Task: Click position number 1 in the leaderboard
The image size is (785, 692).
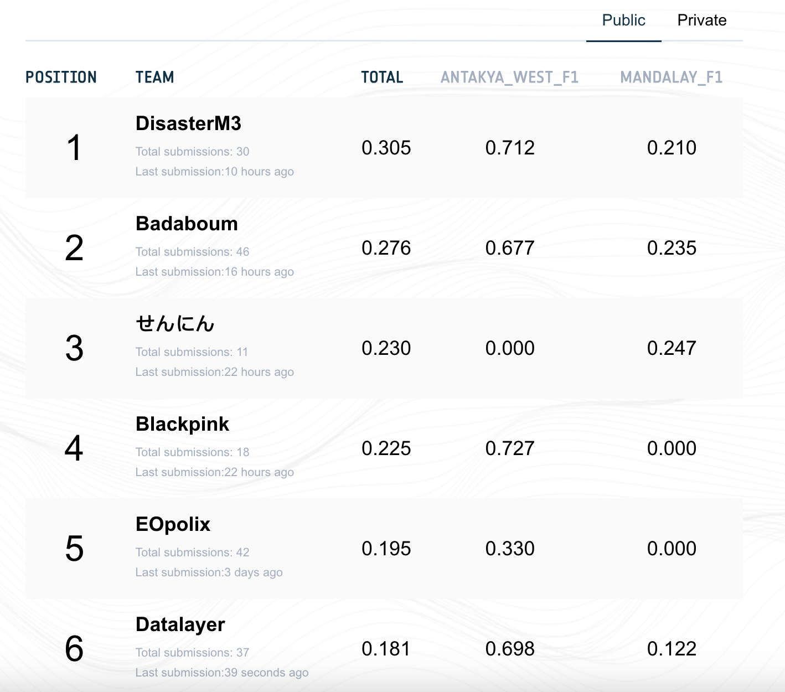Action: coord(74,148)
